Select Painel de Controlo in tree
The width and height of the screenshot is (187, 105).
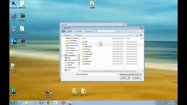click(72, 60)
